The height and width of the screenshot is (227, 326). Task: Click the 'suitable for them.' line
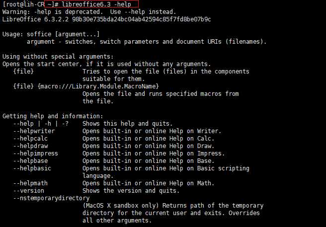tap(113, 79)
